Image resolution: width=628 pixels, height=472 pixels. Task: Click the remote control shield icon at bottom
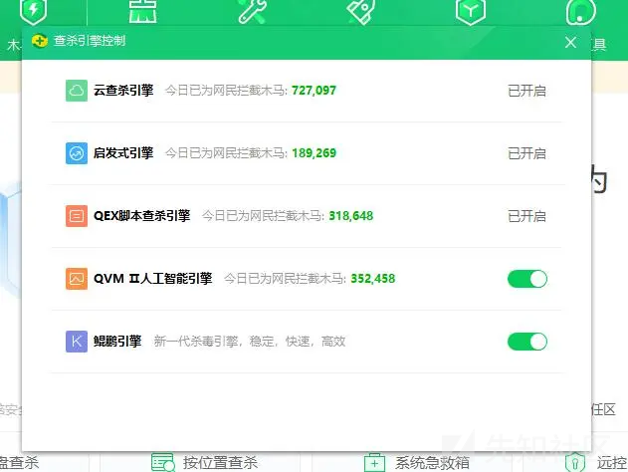pos(575,462)
